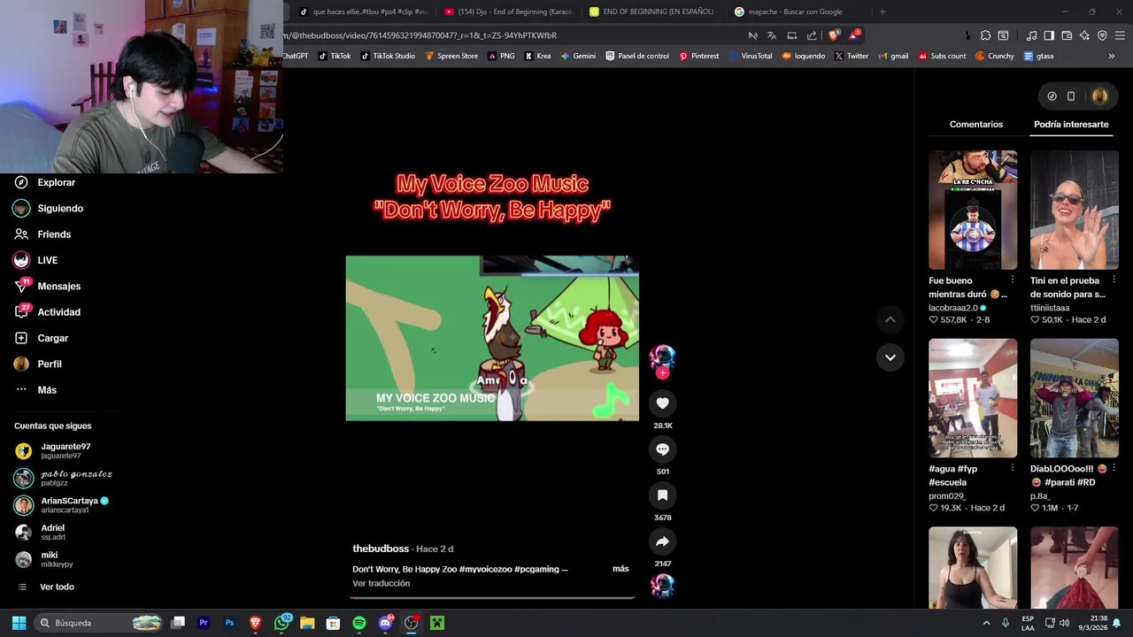Image resolution: width=1133 pixels, height=637 pixels.
Task: Open the Brave Shields lion icon
Action: 833,35
